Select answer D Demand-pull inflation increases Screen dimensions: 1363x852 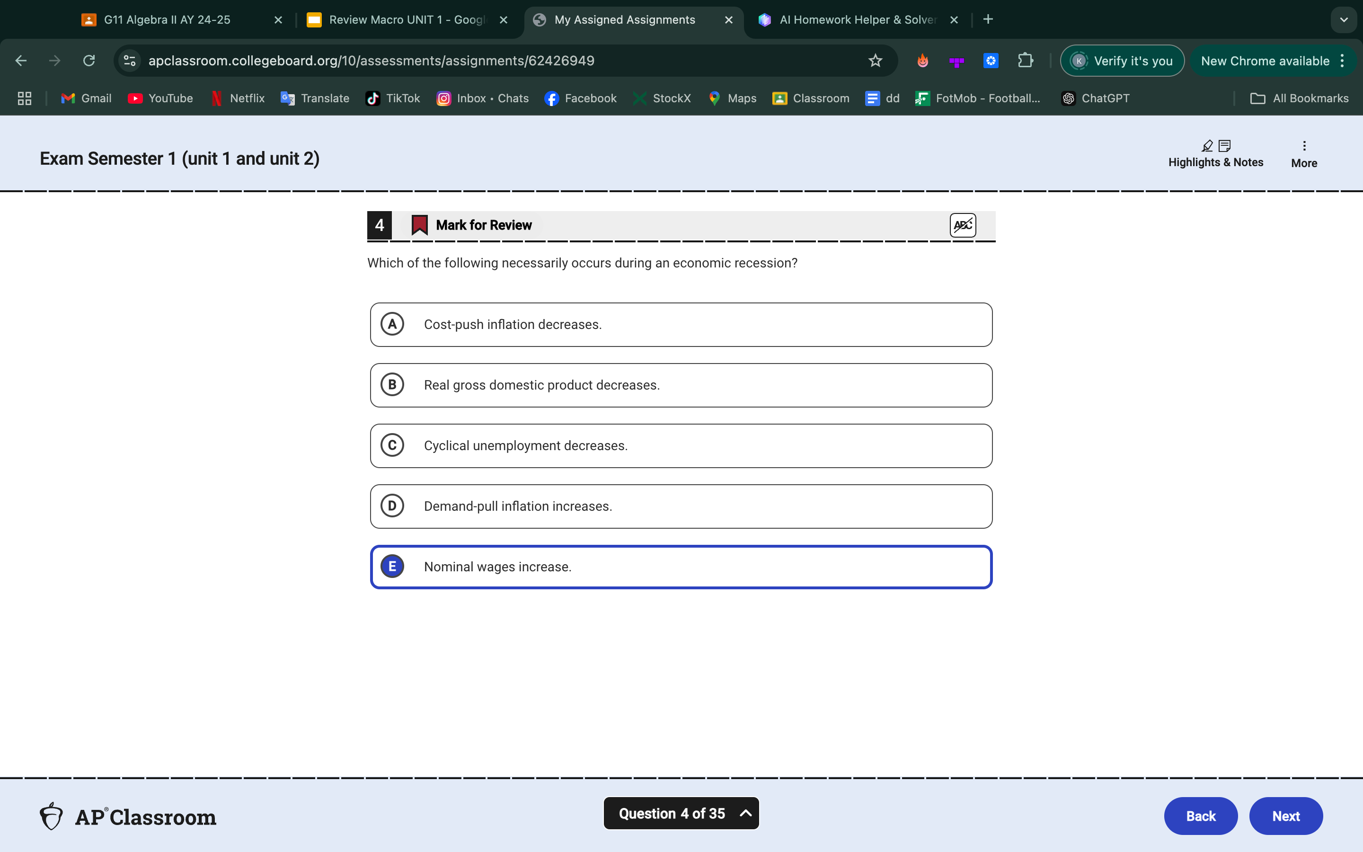click(x=681, y=506)
